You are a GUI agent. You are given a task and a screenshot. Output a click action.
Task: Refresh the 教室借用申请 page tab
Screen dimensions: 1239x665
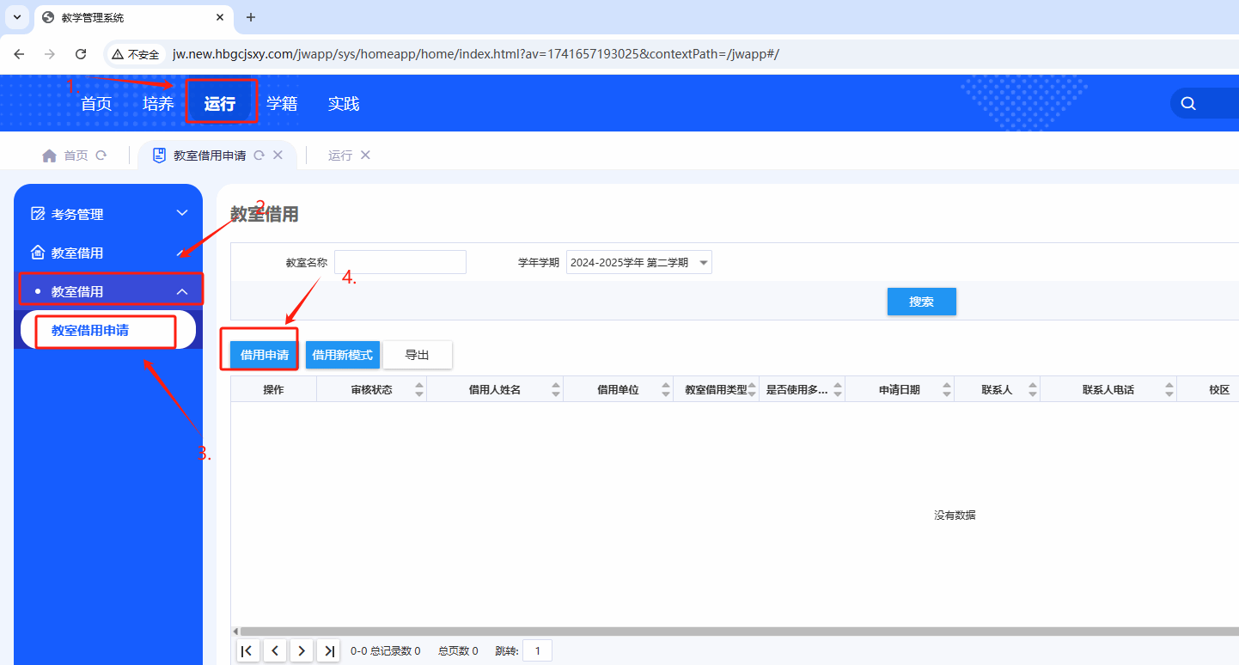[x=259, y=156]
